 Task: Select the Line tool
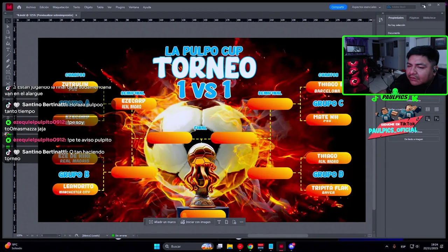[x=8, y=55]
